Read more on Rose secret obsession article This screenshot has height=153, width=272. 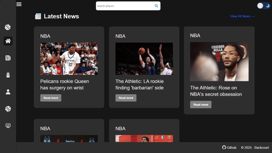coord(201,105)
